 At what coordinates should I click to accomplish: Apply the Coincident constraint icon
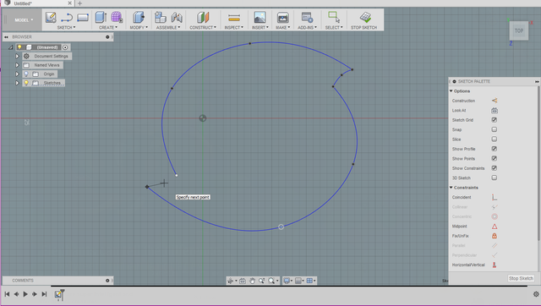click(495, 197)
